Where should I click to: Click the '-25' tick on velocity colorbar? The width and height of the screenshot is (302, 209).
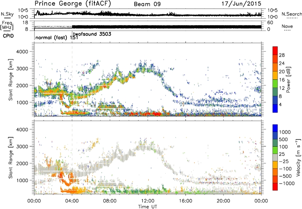(x=284, y=161)
